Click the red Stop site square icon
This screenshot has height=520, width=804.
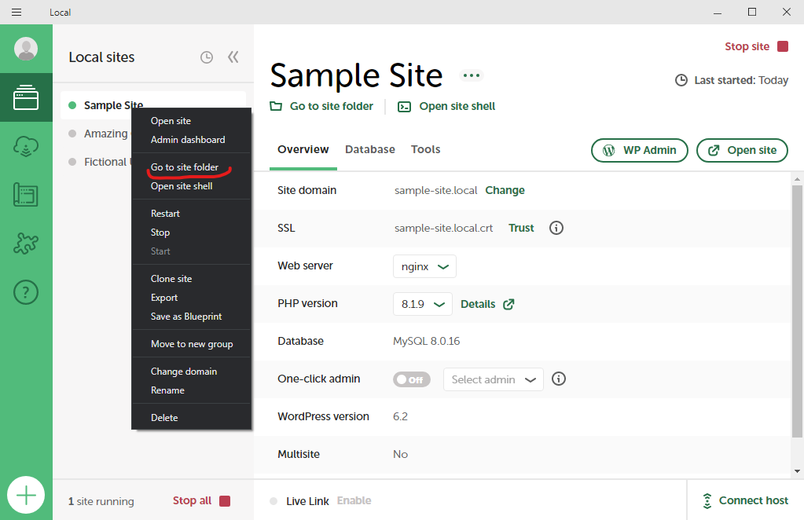coord(783,46)
